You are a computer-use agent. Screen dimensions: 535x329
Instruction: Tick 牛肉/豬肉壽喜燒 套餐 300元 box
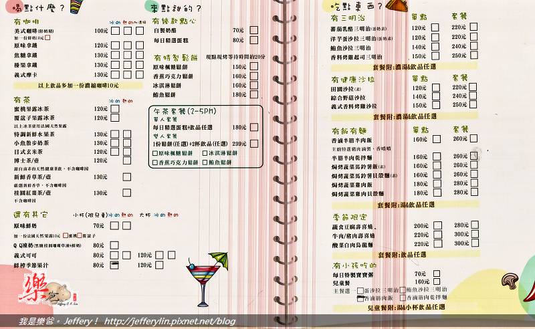coord(475,234)
